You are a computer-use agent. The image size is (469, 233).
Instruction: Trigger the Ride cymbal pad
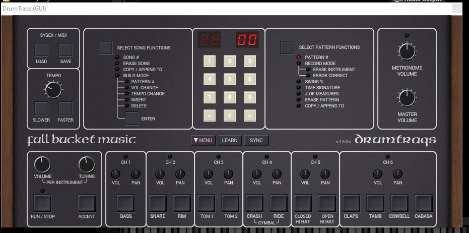click(279, 203)
